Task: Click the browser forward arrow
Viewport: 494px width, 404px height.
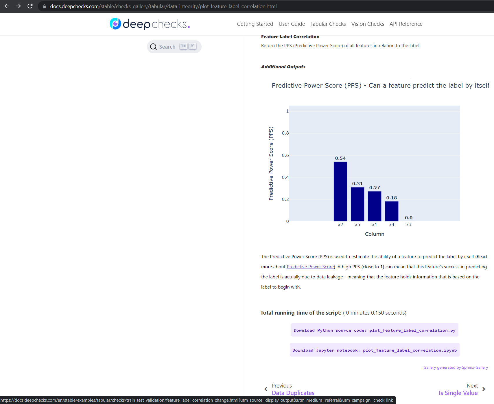Action: [x=18, y=6]
